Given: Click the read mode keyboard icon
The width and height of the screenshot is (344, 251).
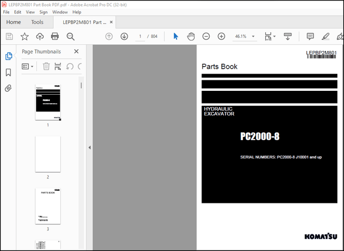Looking at the screenshot, I should pos(287,37).
